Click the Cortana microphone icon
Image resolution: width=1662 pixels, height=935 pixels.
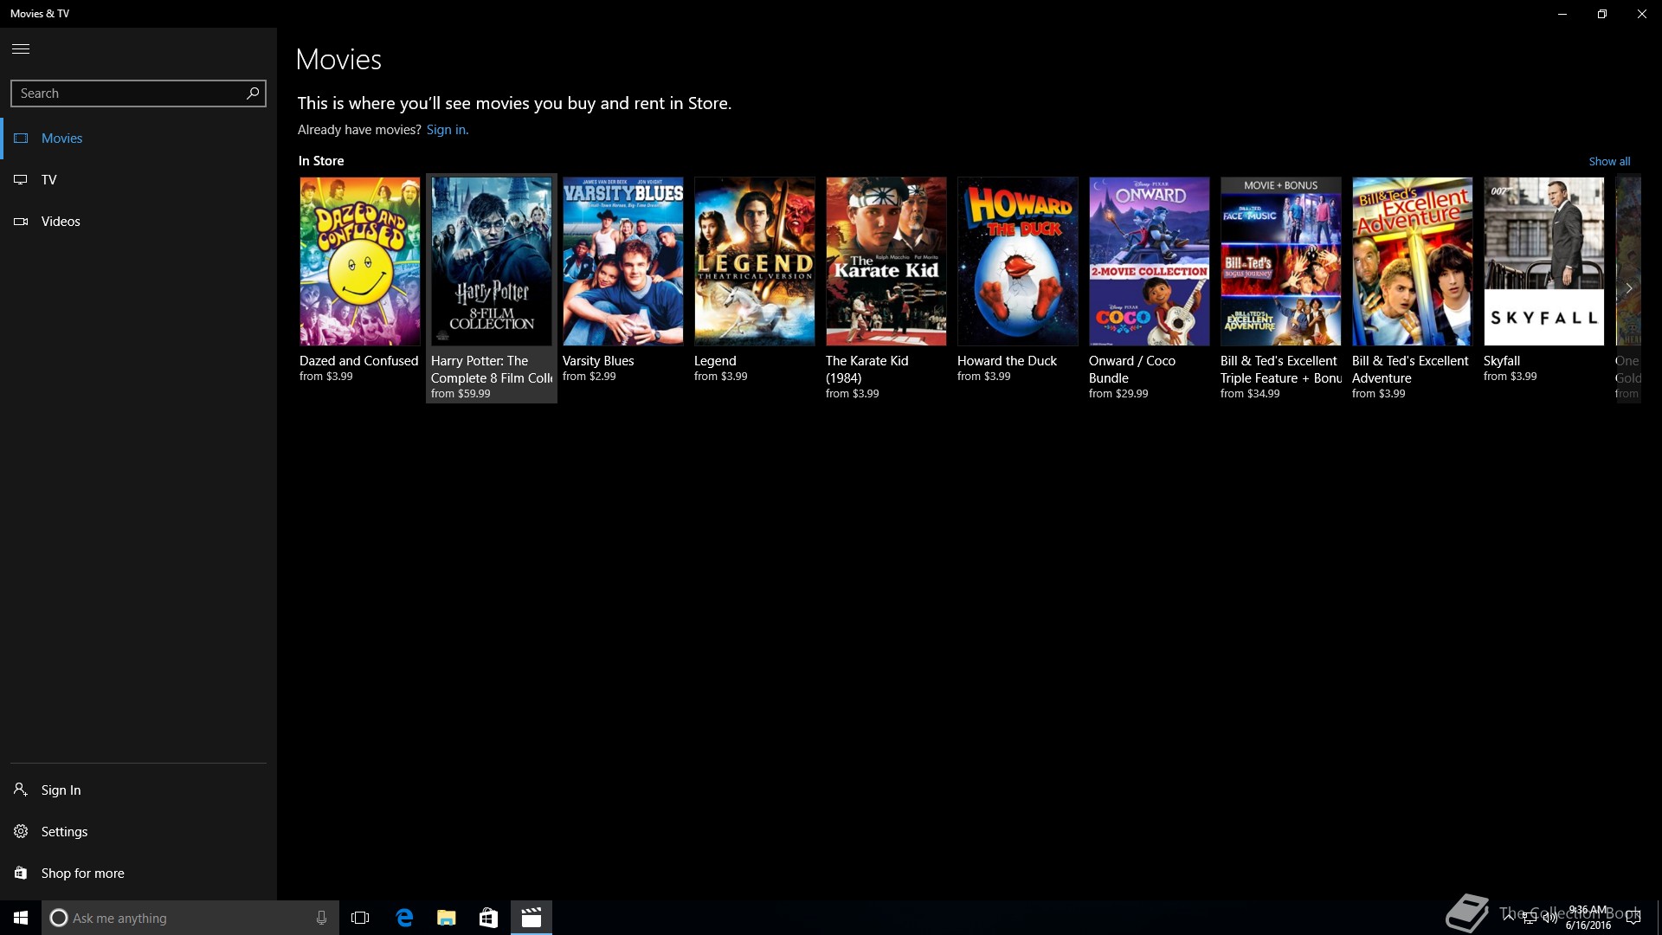click(321, 918)
